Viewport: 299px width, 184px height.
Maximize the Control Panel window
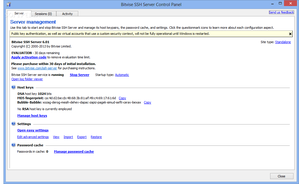280,3
